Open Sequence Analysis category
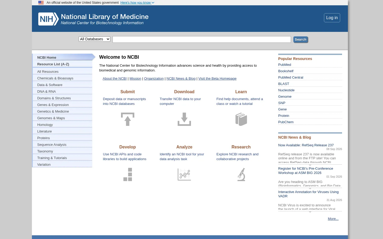Viewport: 383px width, 239px height. click(x=62, y=144)
